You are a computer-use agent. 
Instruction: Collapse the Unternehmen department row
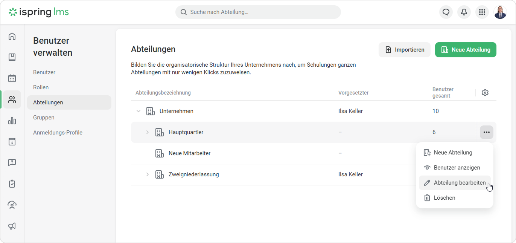[139, 111]
